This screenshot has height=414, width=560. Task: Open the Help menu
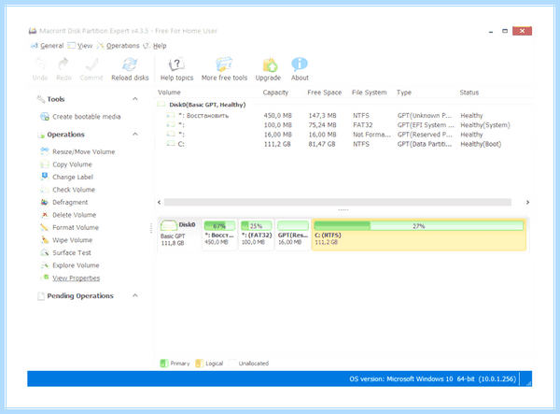tap(160, 46)
